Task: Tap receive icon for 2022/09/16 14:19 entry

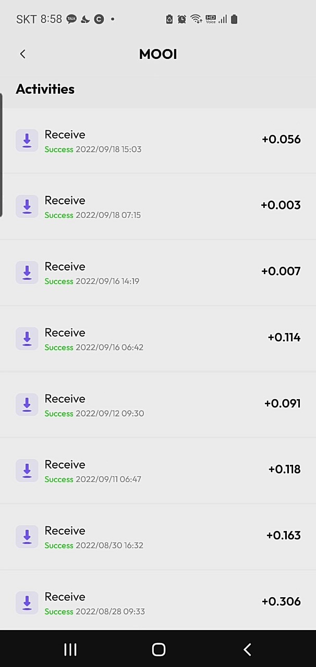Action: pyautogui.click(x=27, y=273)
